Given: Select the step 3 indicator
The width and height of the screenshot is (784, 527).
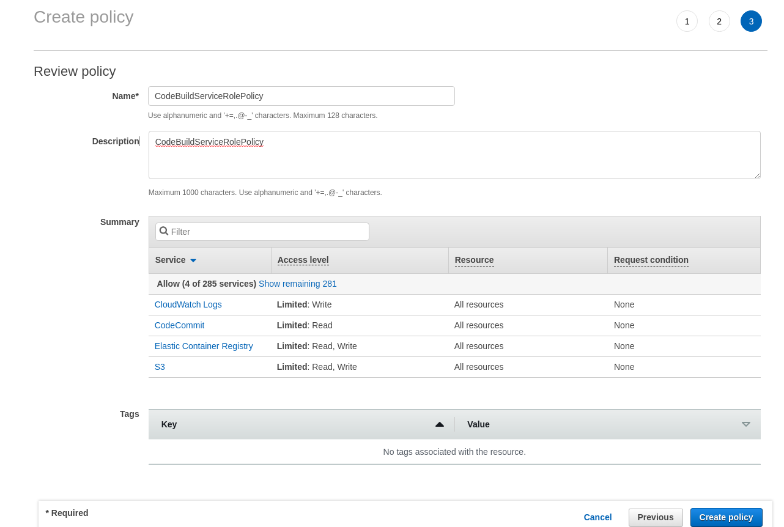Looking at the screenshot, I should click(x=751, y=21).
